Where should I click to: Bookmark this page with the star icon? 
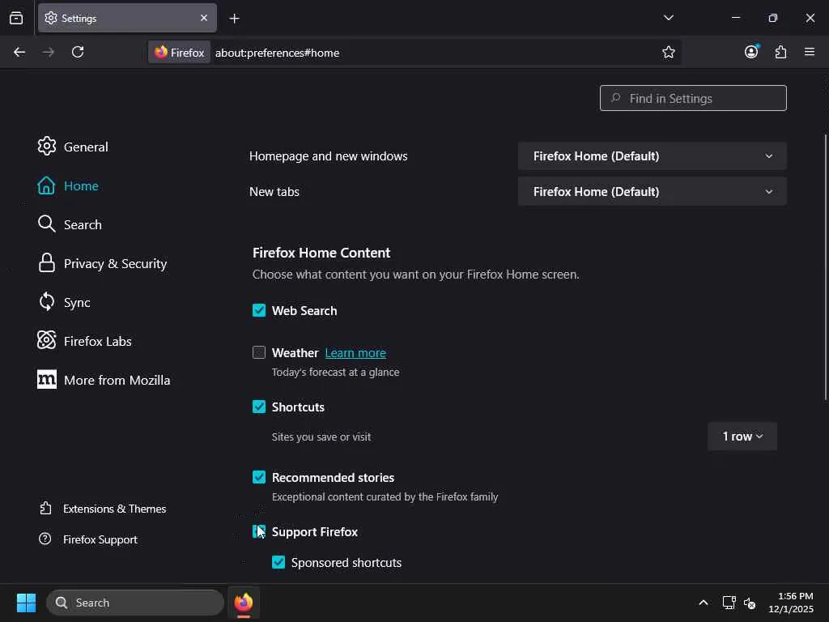669,52
